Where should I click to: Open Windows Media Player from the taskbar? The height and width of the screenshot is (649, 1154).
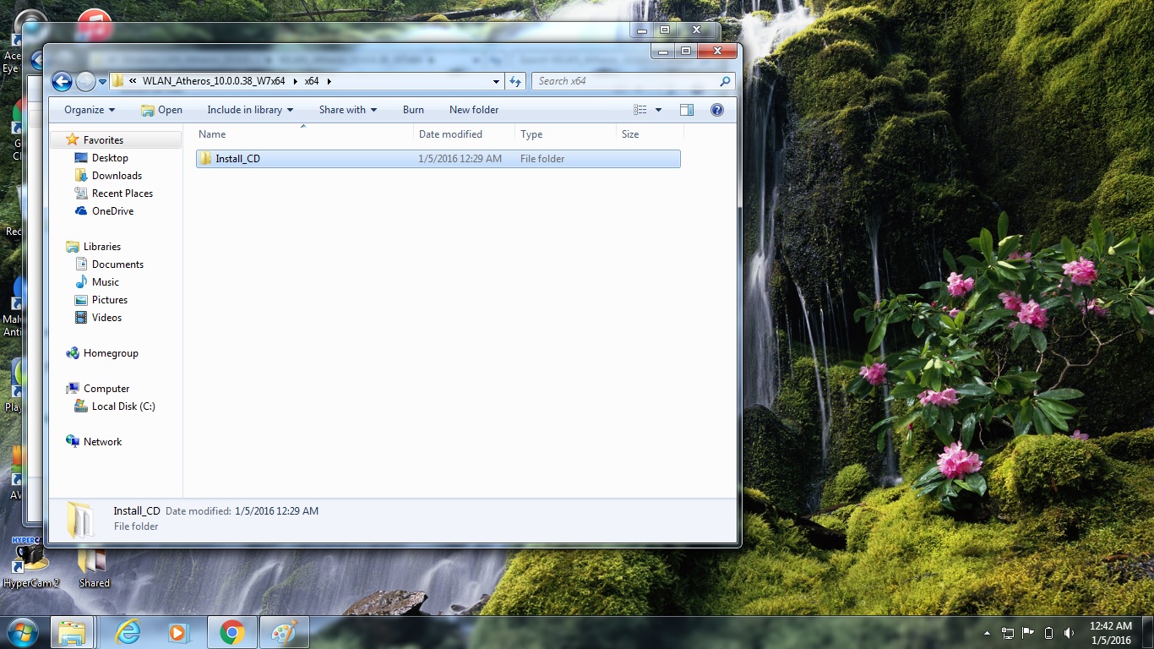click(178, 632)
